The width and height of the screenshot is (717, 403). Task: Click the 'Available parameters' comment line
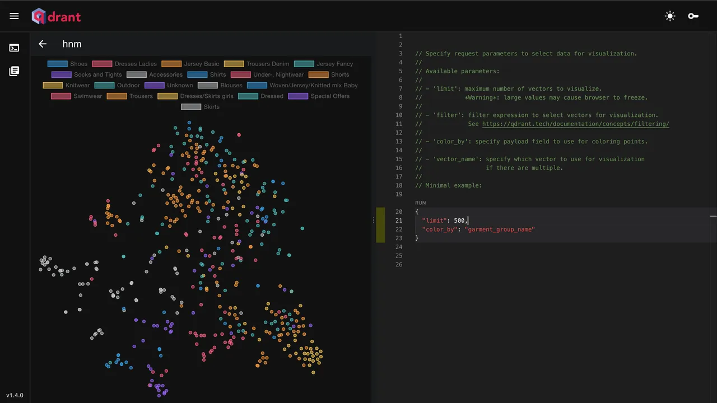pyautogui.click(x=457, y=71)
